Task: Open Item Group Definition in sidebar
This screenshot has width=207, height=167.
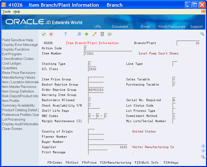Action: [18, 91]
